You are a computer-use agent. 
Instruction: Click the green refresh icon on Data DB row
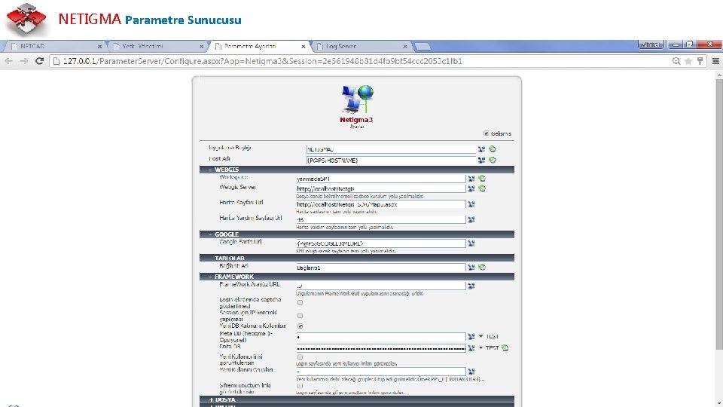click(505, 348)
